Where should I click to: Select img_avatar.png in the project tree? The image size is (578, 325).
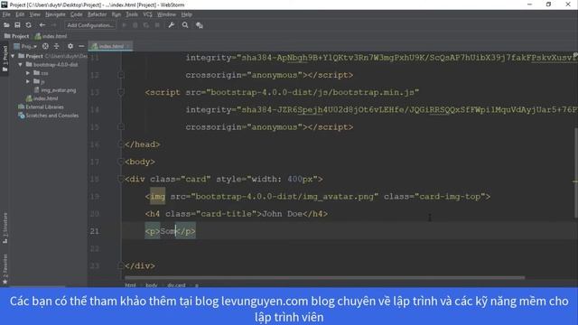pos(55,90)
